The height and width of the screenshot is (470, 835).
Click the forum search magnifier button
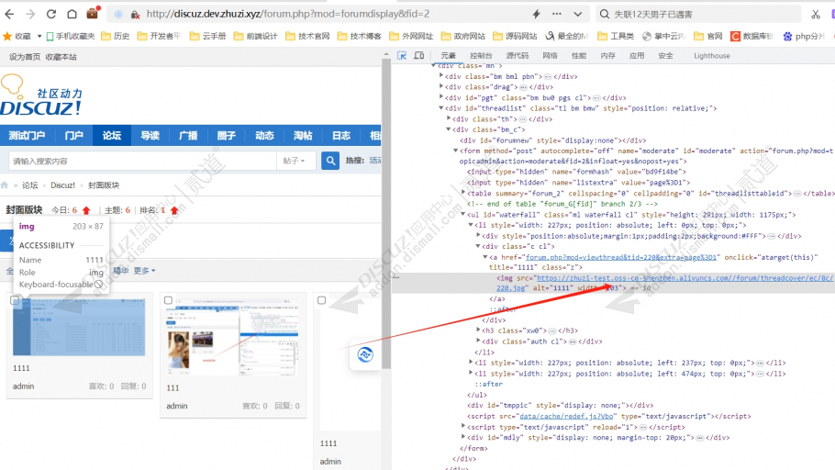(x=330, y=162)
